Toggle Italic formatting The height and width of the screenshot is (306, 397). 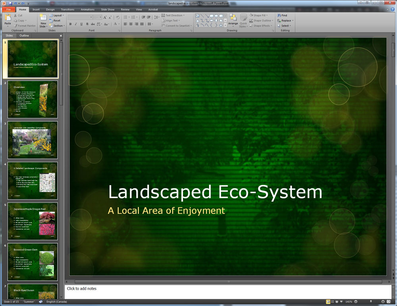tap(76, 24)
